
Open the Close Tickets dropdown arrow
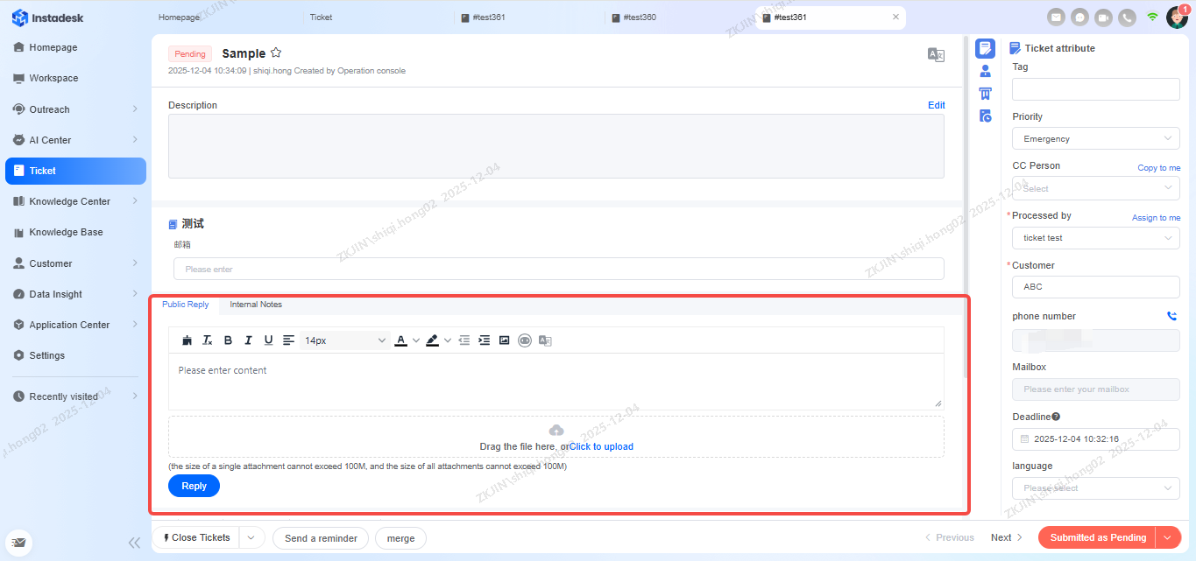click(251, 537)
